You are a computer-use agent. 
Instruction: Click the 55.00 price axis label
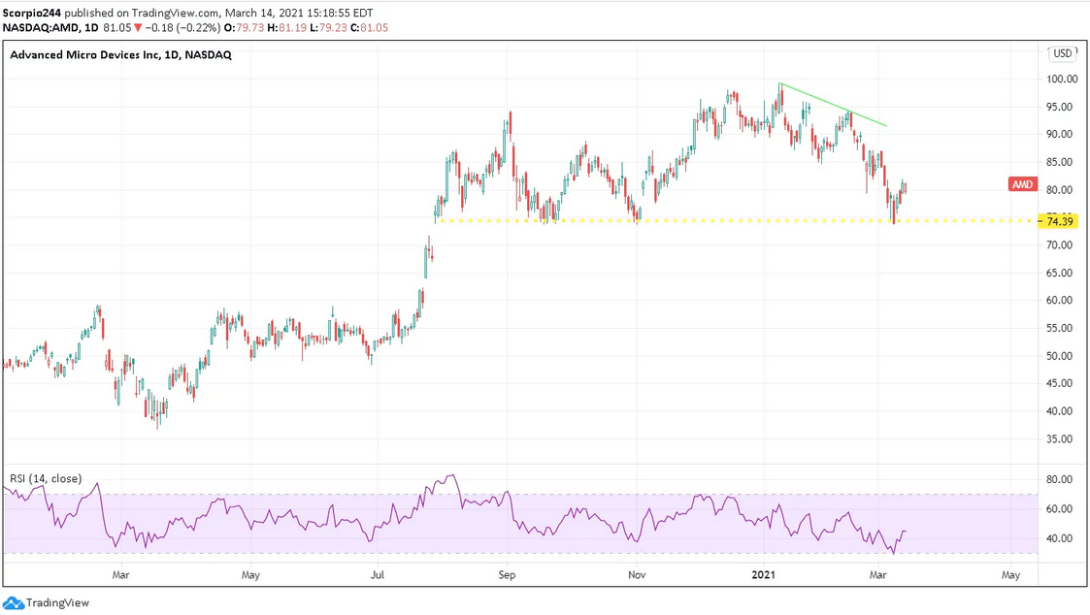(1059, 328)
